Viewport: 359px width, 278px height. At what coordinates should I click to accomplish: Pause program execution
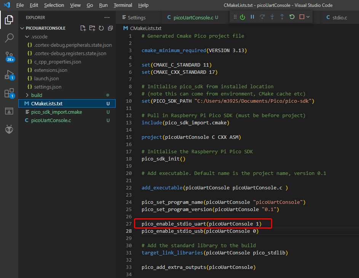point(253,17)
